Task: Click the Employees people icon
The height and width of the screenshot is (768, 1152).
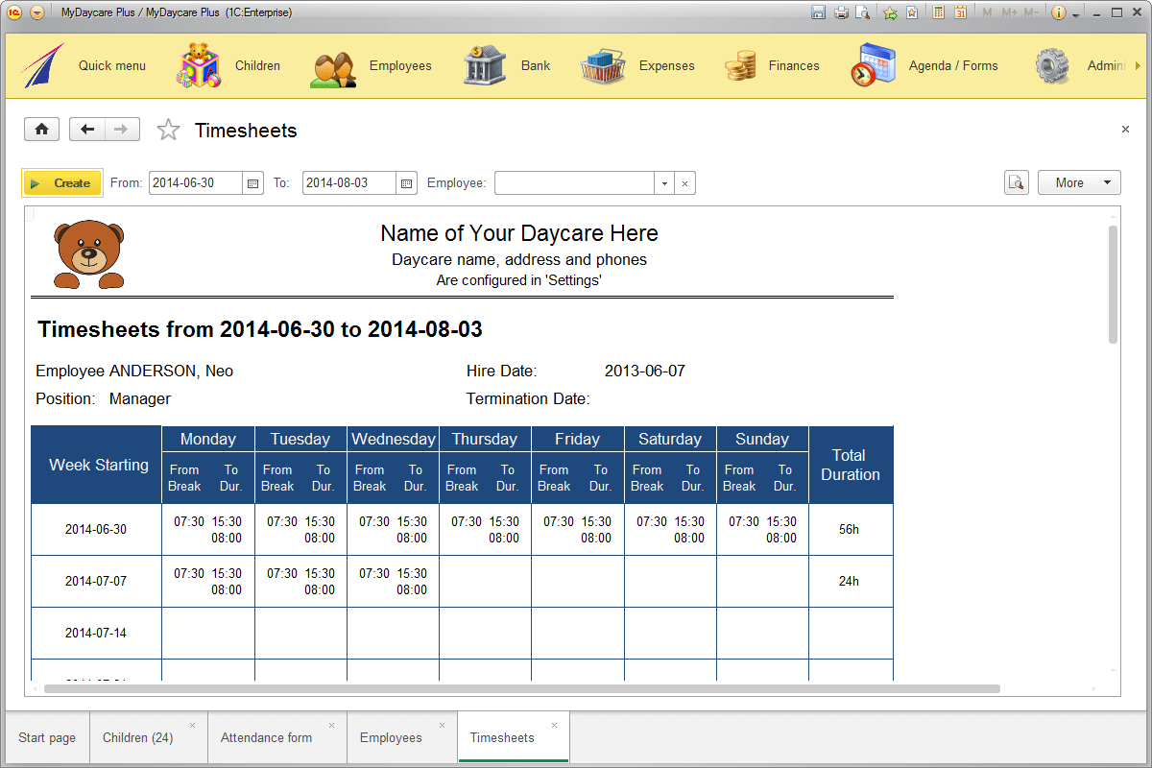Action: pyautogui.click(x=333, y=68)
